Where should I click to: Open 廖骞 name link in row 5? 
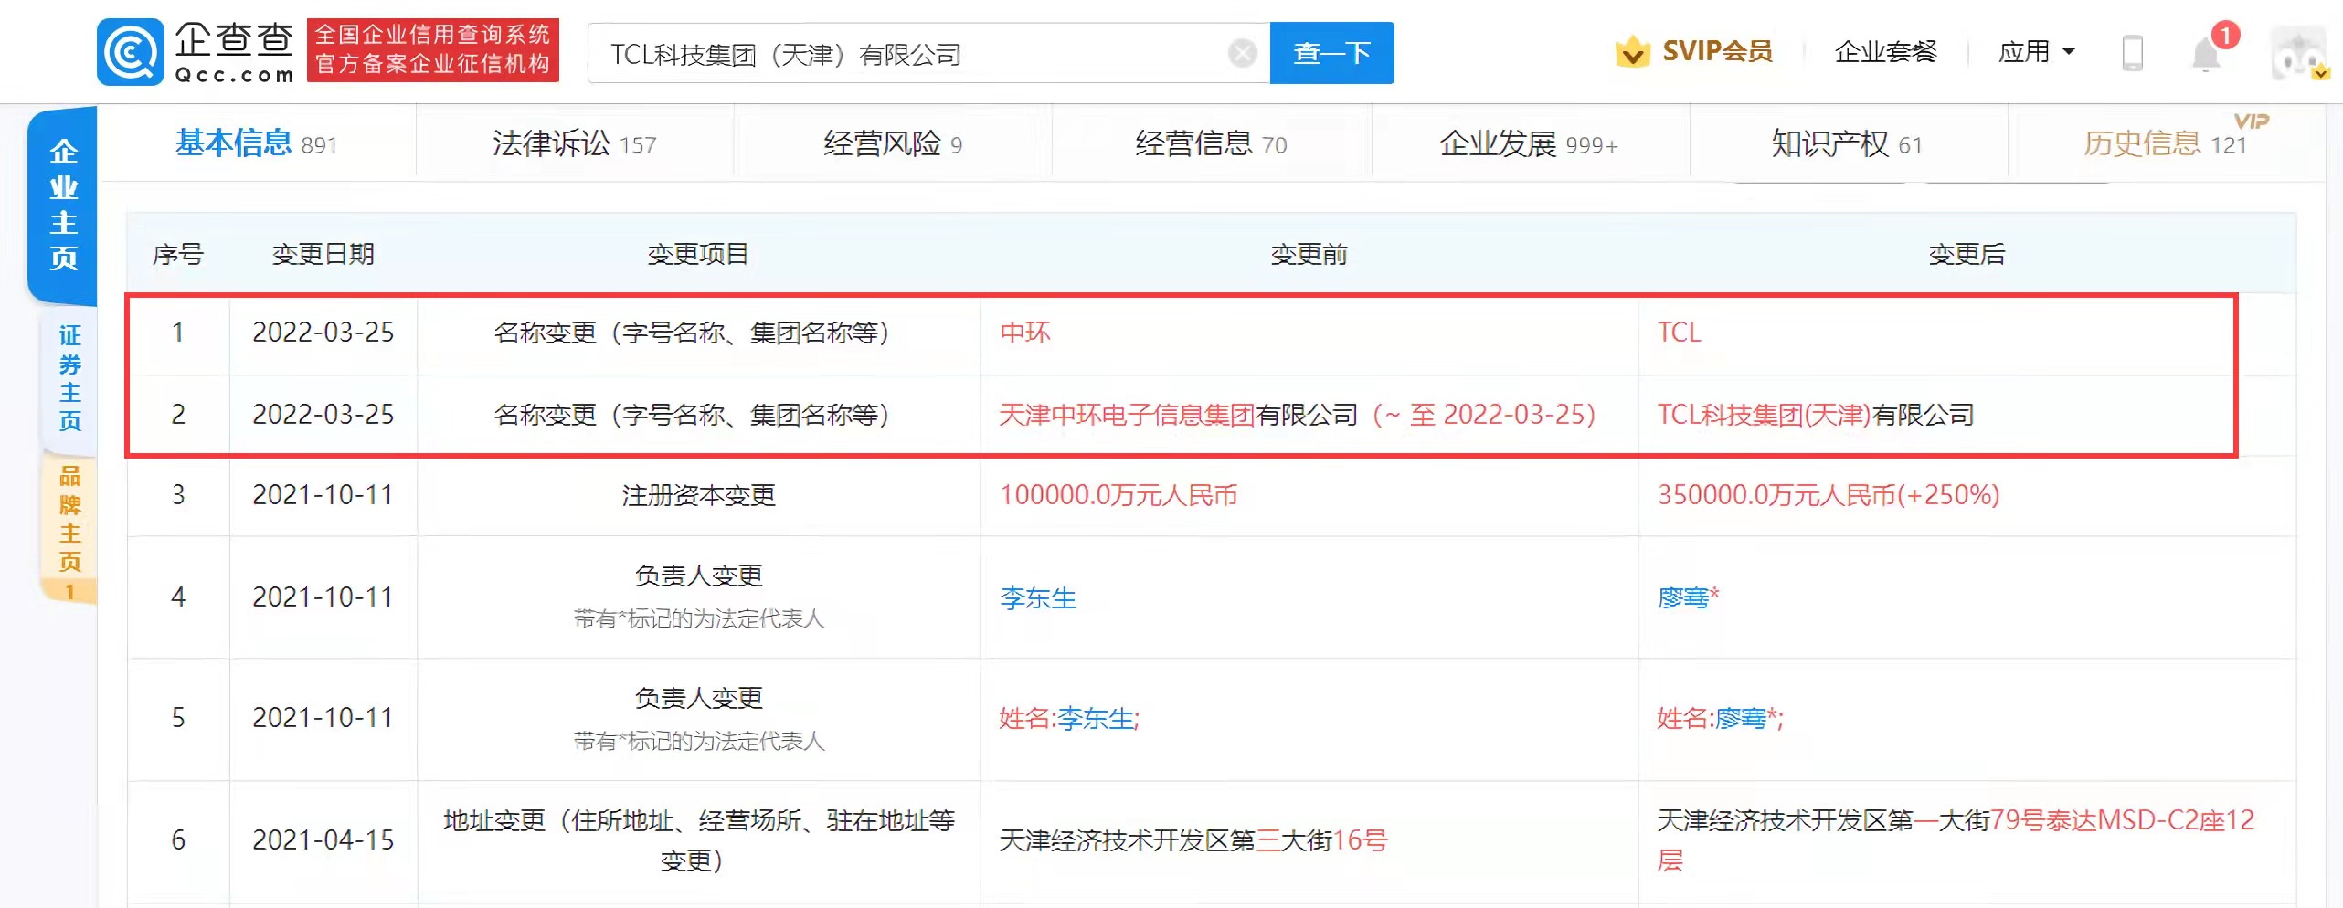(x=1740, y=718)
